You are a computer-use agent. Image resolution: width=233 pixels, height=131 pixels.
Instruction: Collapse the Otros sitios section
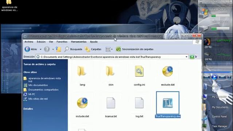(30, 72)
